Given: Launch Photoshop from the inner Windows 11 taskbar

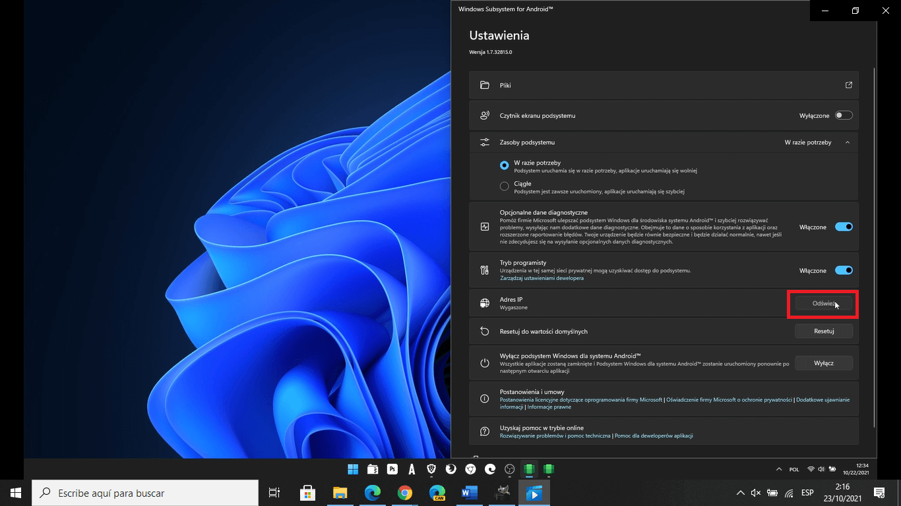Looking at the screenshot, I should tap(392, 469).
